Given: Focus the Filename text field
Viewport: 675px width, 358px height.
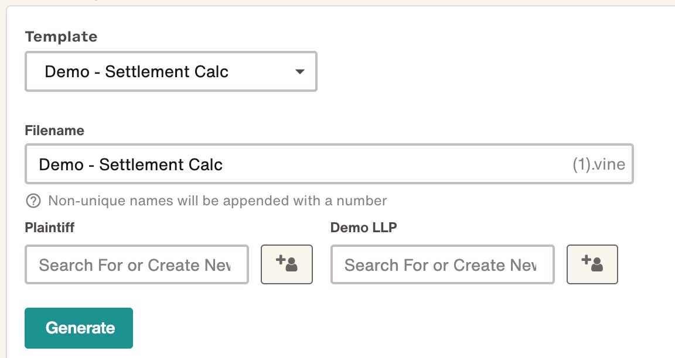Looking at the screenshot, I should click(329, 164).
